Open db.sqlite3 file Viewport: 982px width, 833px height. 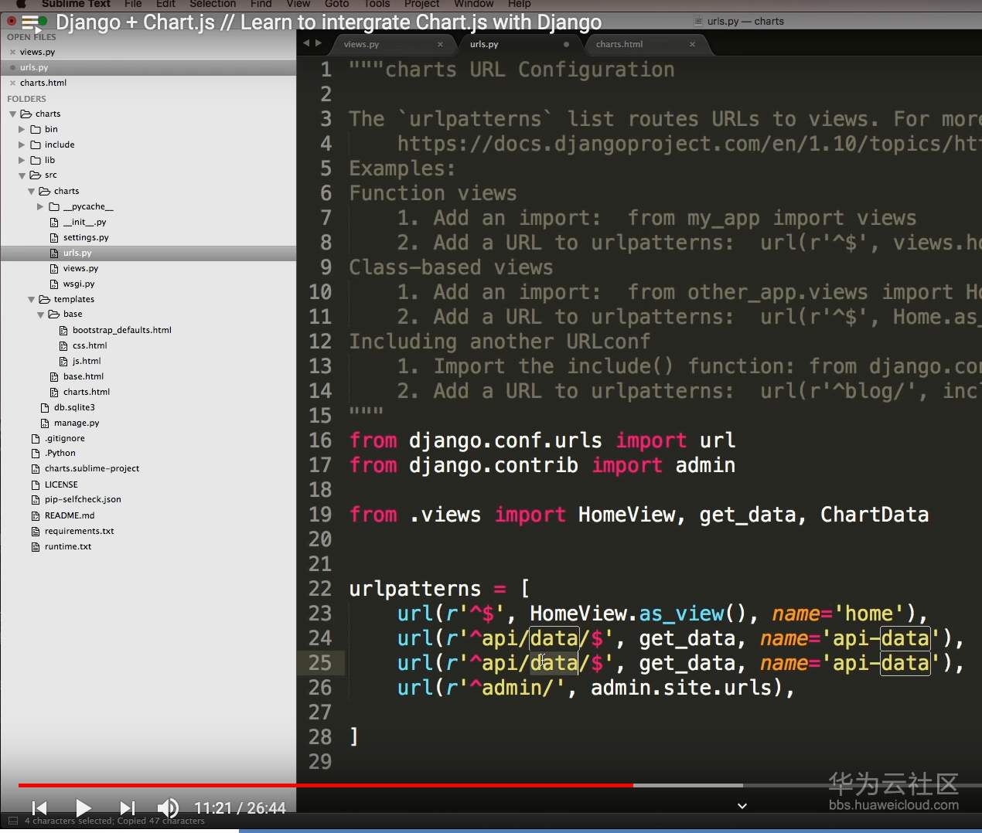[74, 407]
